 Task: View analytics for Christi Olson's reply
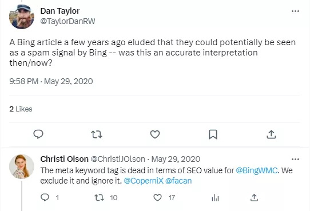pyautogui.click(x=215, y=198)
